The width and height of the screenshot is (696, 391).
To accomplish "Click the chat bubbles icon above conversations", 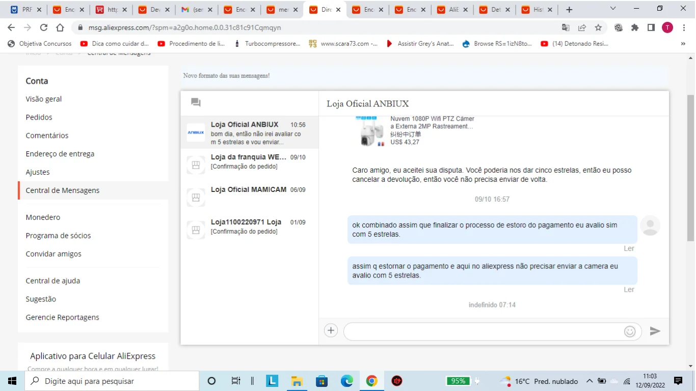I will click(196, 103).
